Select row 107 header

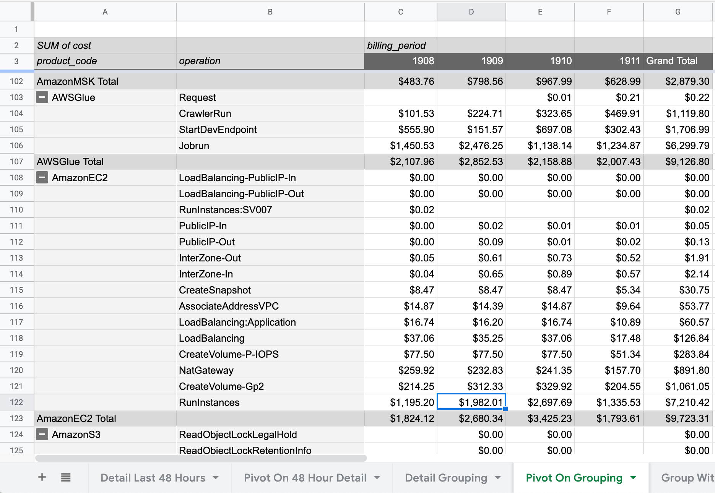[16, 162]
